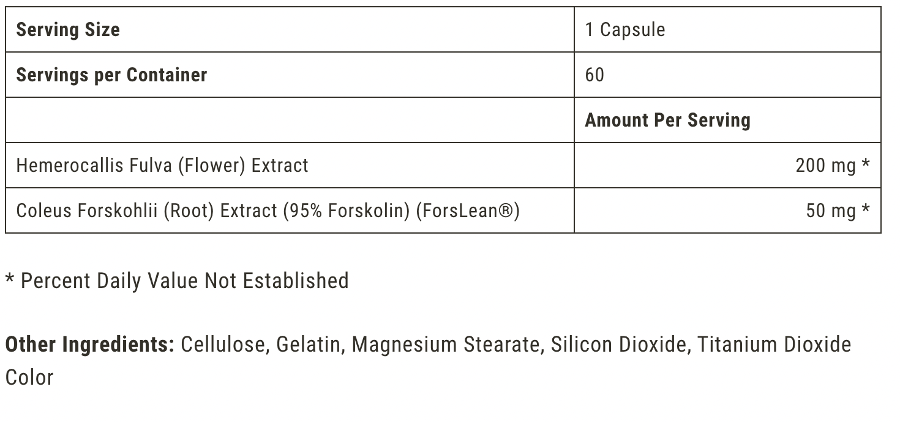The image size is (900, 422).
Task: Click the "Serving Size" label cell
Action: [68, 29]
